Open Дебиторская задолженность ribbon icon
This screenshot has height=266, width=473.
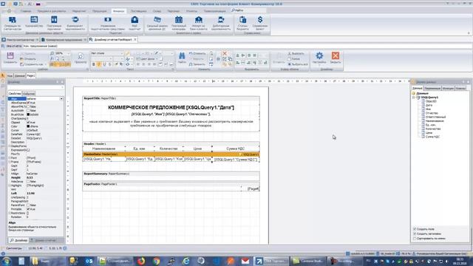click(221, 20)
